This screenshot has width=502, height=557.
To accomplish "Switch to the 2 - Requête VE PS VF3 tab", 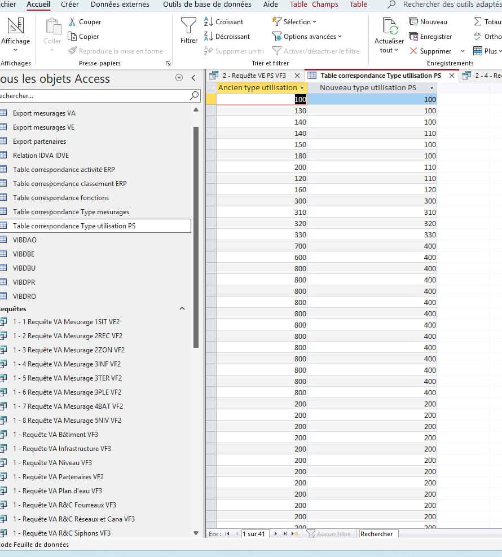I will pyautogui.click(x=253, y=76).
